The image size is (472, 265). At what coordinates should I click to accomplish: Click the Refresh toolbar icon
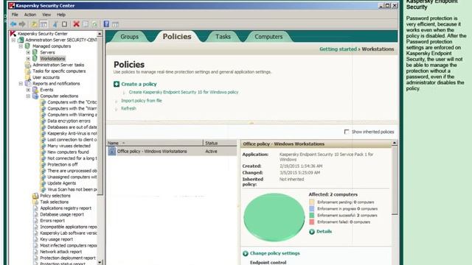tap(94, 24)
